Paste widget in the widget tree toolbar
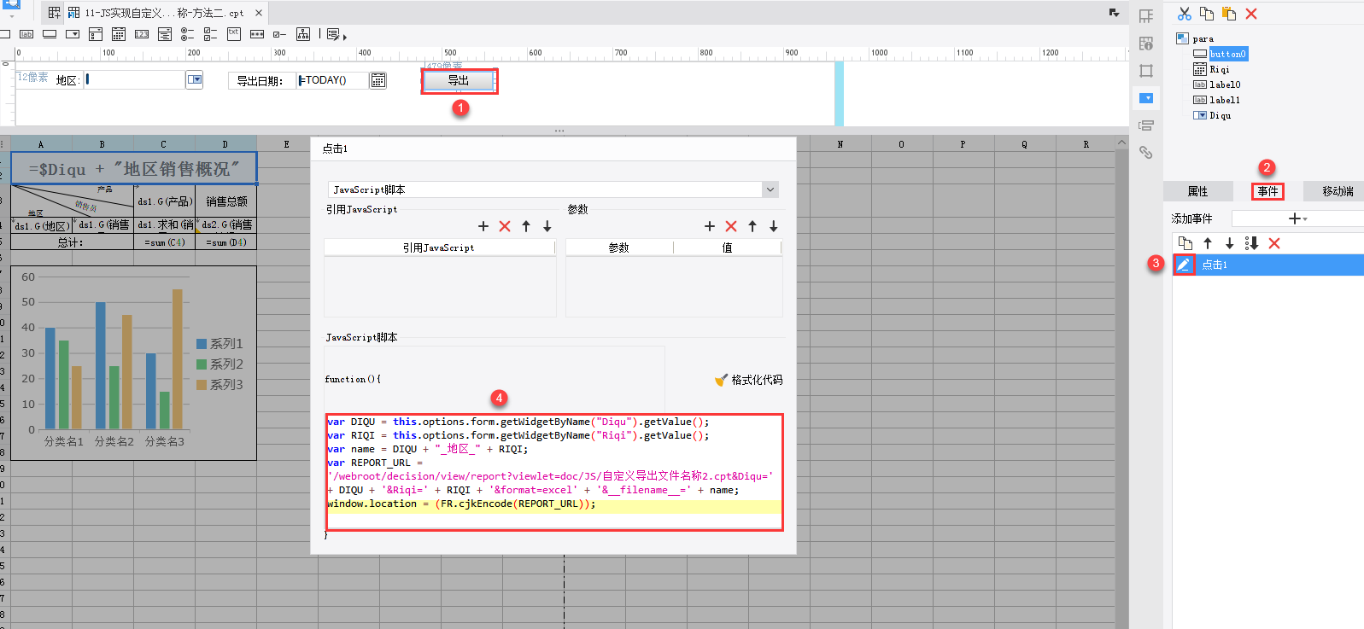Screen dimensions: 1364x629 click(x=1229, y=14)
